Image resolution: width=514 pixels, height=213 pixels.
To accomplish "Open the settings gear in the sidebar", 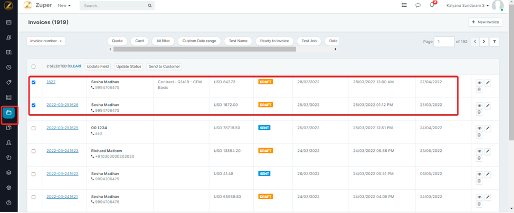I will pos(8,188).
